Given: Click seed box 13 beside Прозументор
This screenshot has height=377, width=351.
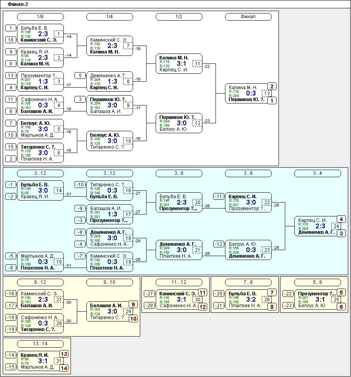Looking at the screenshot, I should pos(11,75).
